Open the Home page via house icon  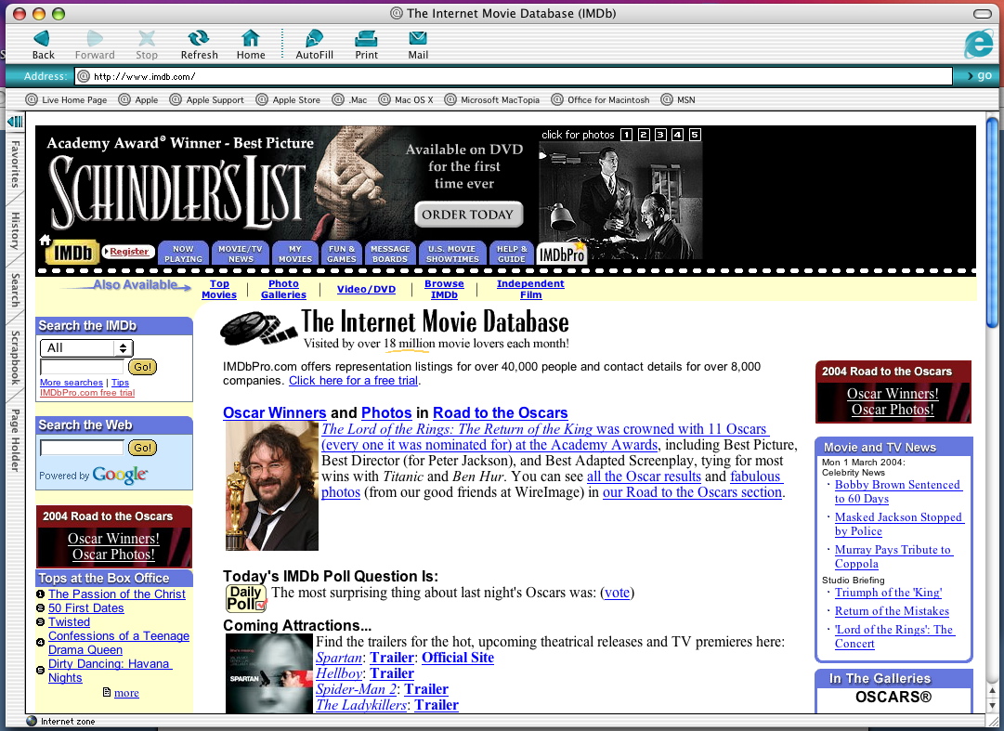251,38
